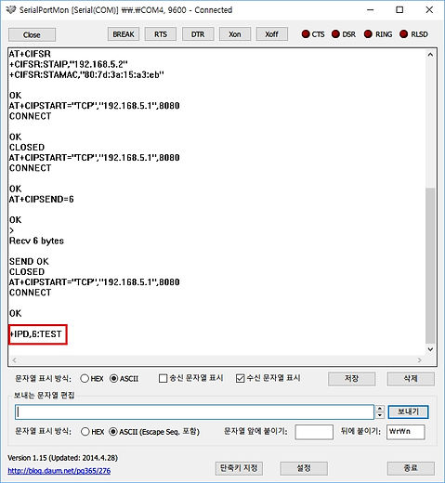The height and width of the screenshot is (483, 445).
Task: Click the Xon button
Action: tap(235, 34)
